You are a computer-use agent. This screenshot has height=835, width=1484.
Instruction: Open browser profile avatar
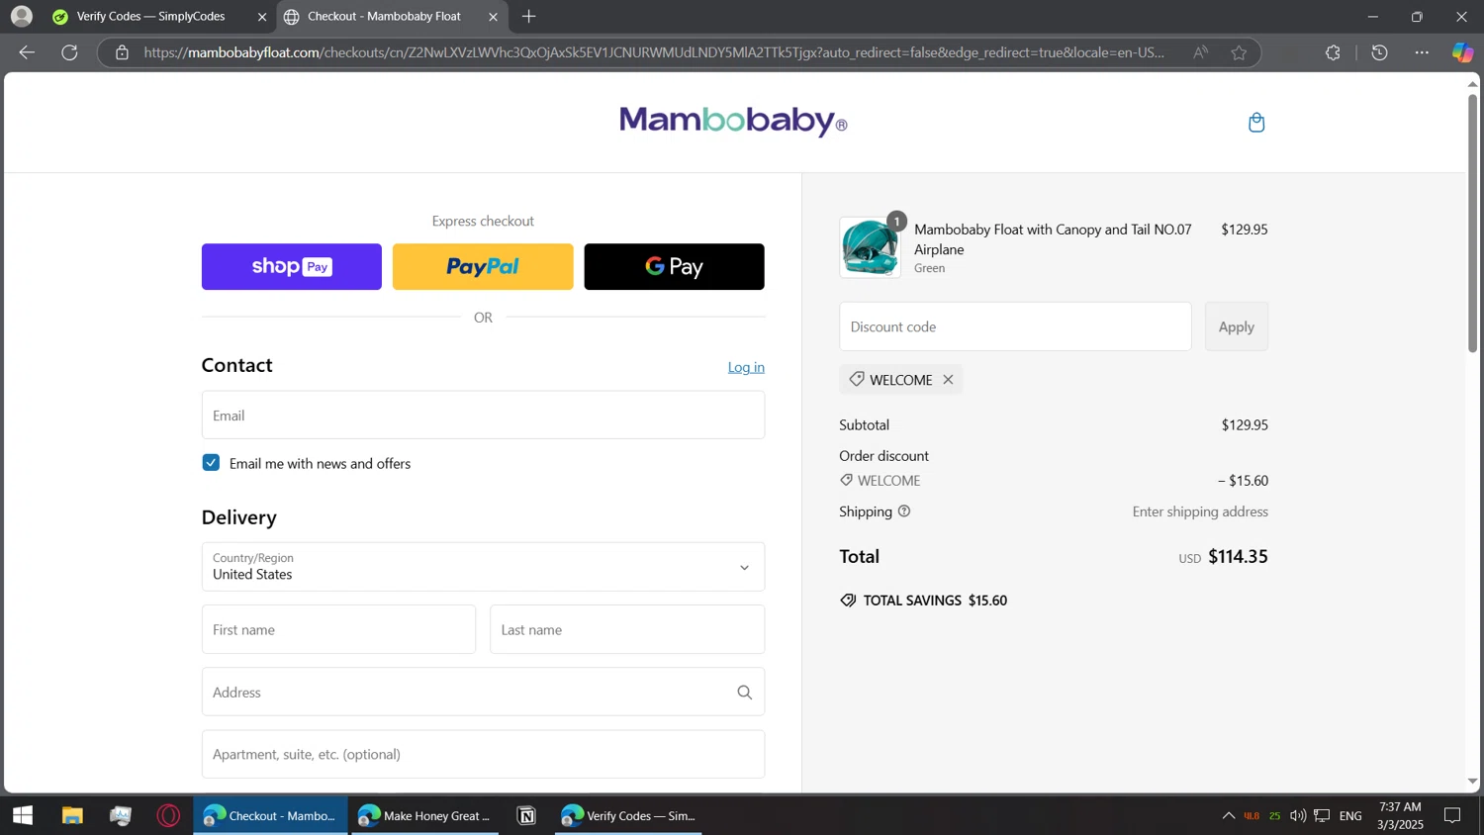(x=22, y=16)
